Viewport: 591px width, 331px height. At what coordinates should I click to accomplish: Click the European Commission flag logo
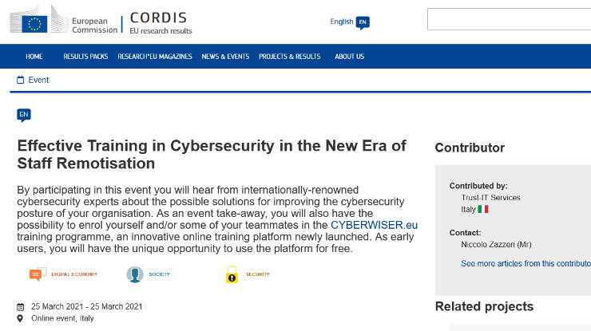34,24
